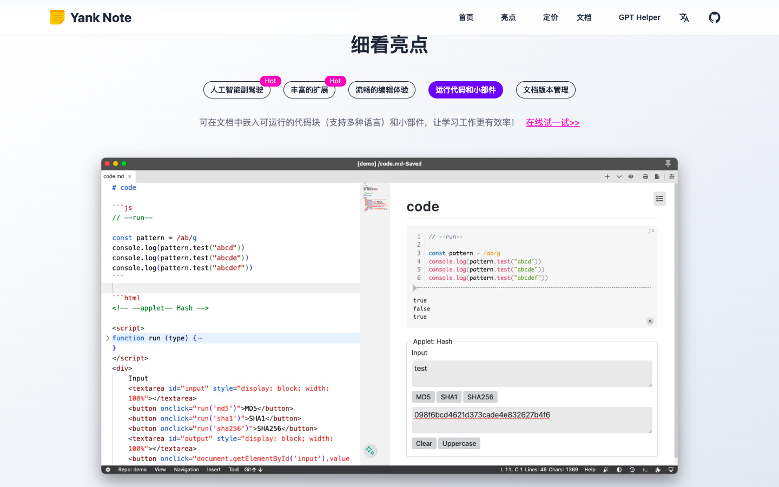
Task: Click the SHA1 button
Action: pyautogui.click(x=449, y=397)
